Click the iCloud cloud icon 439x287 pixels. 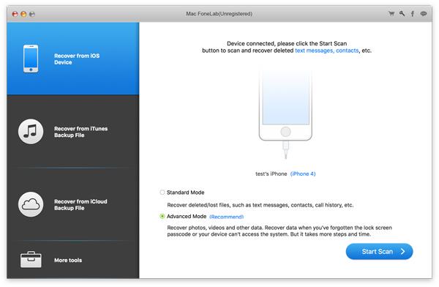click(31, 204)
